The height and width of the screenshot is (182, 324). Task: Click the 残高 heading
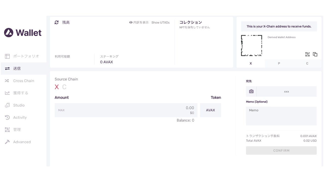point(66,22)
